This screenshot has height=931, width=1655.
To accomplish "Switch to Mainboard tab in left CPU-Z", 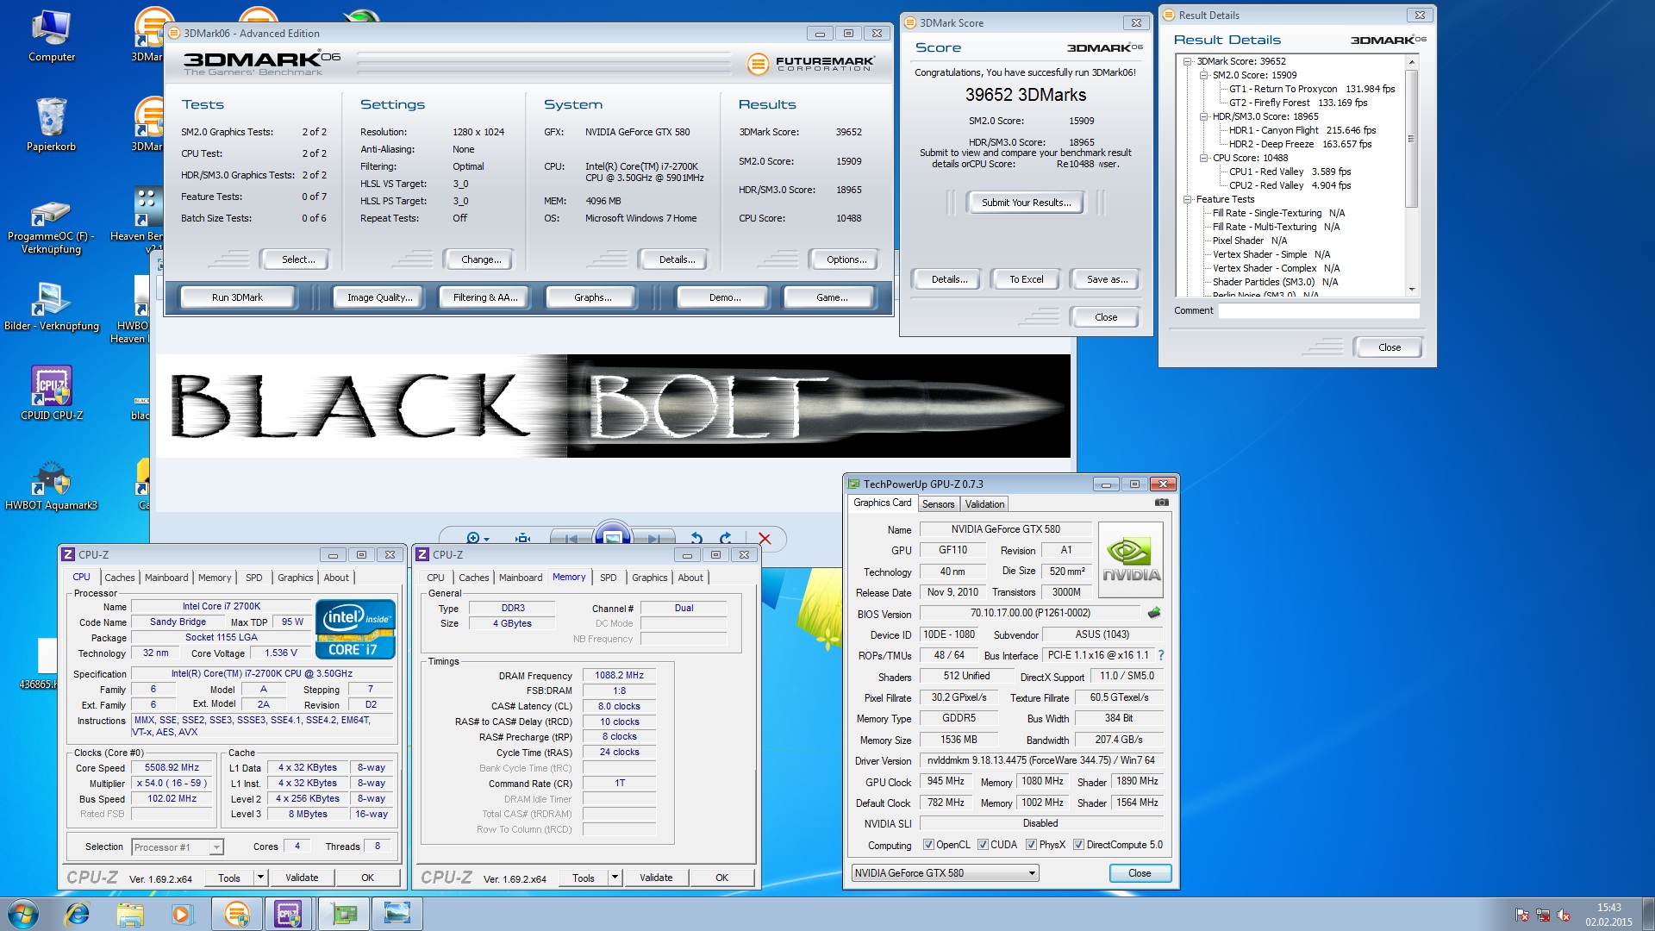I will coord(166,578).
